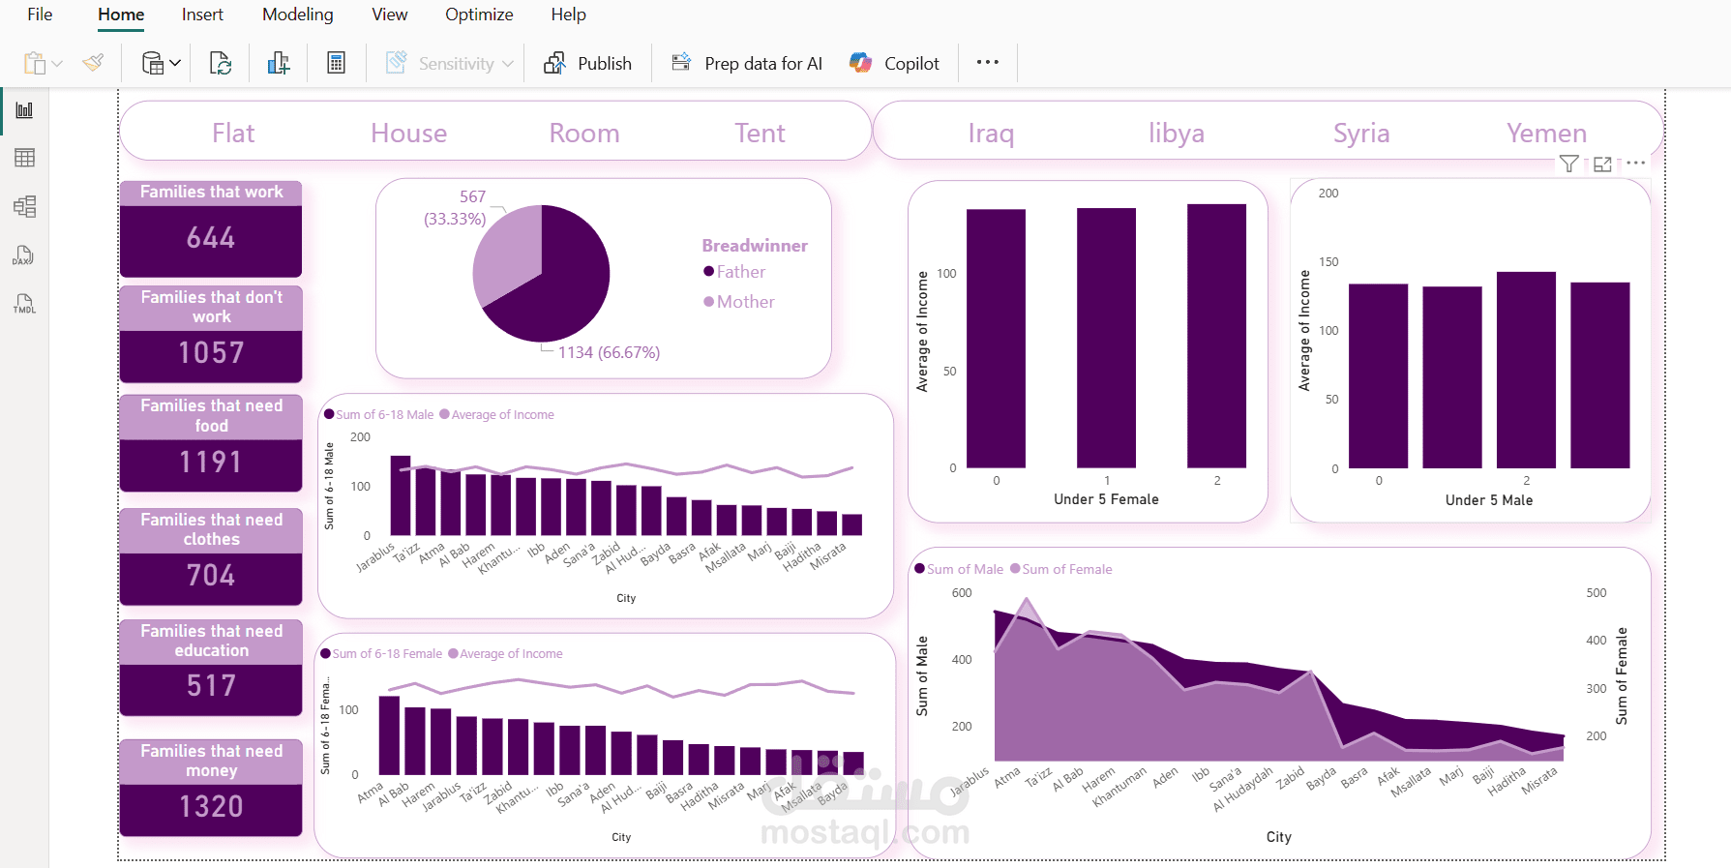Toggle the Iraq country slicer

(991, 134)
